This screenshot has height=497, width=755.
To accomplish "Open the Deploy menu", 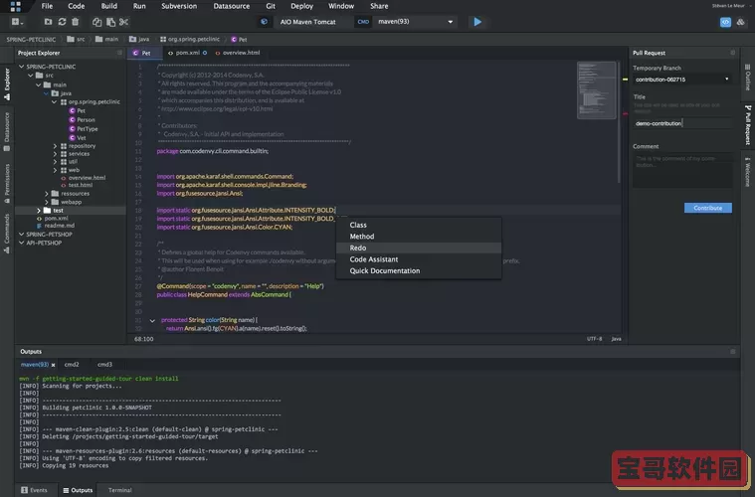I will click(302, 6).
